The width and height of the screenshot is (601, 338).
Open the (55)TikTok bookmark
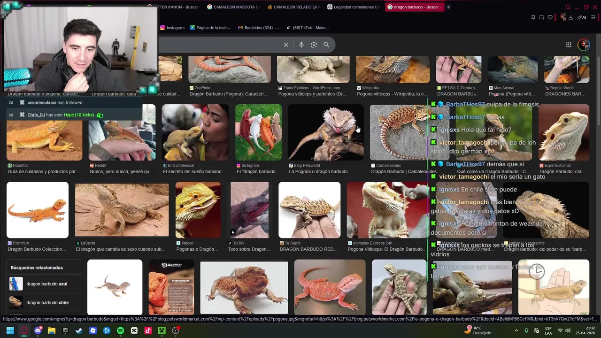tap(308, 28)
